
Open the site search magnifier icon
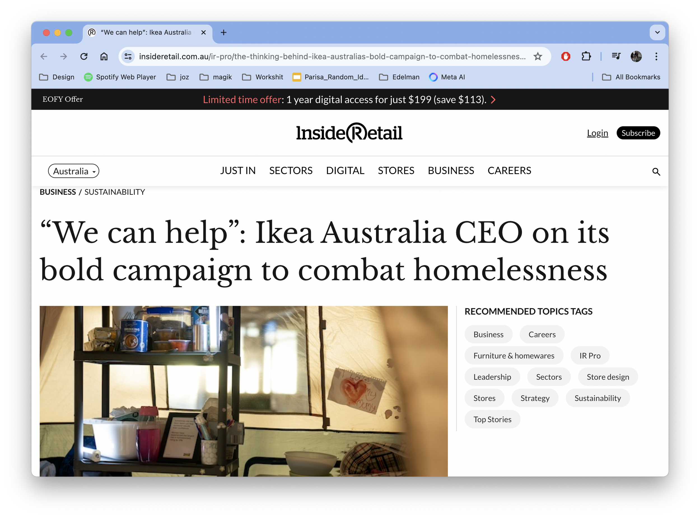pos(656,172)
